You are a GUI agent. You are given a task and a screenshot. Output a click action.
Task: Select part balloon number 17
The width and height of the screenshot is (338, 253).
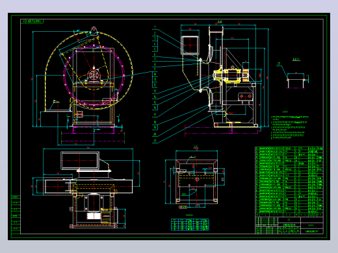pos(155,115)
